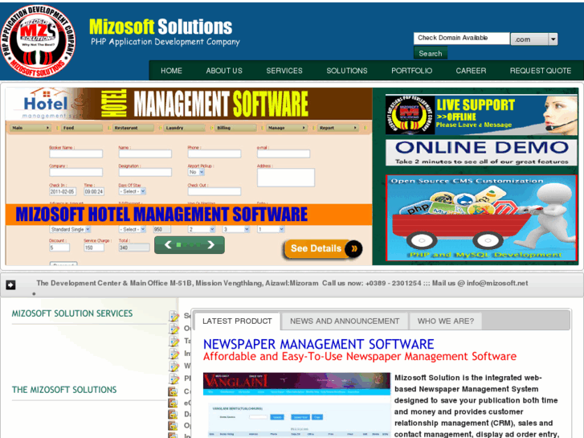Click 'Affordable and Easy-To-Use Newspaper Management Software' text

click(x=360, y=356)
